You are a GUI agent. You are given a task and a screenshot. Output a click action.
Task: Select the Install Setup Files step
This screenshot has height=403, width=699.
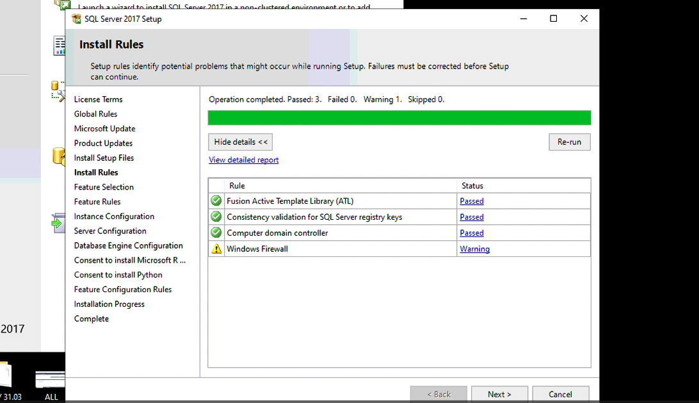click(104, 158)
